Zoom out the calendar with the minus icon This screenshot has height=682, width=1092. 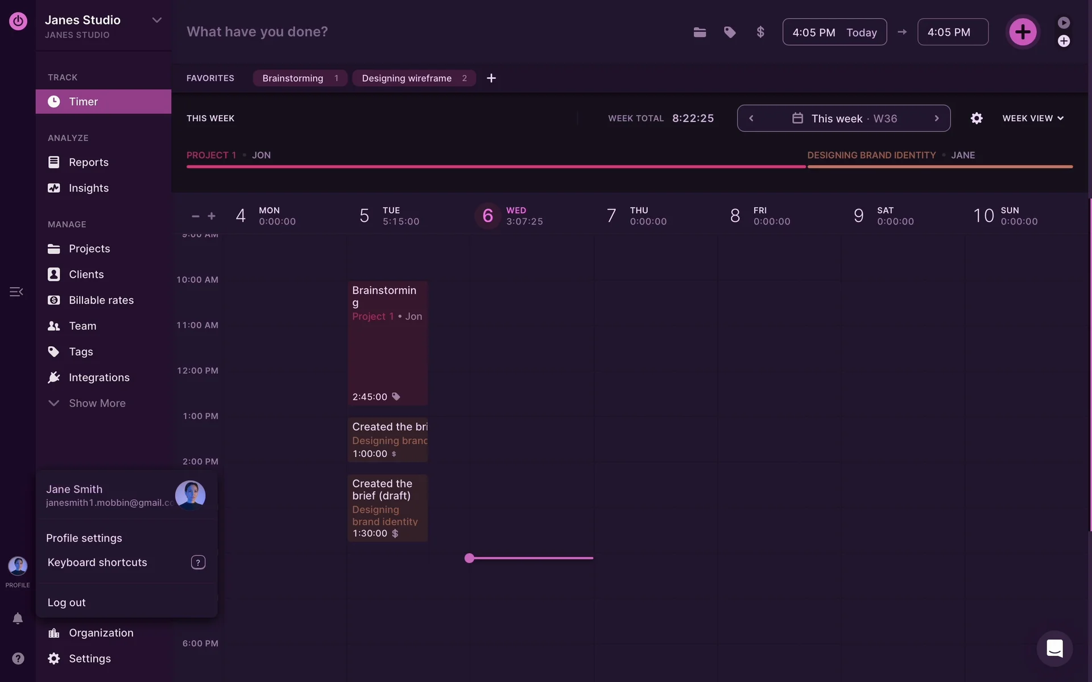coord(196,216)
